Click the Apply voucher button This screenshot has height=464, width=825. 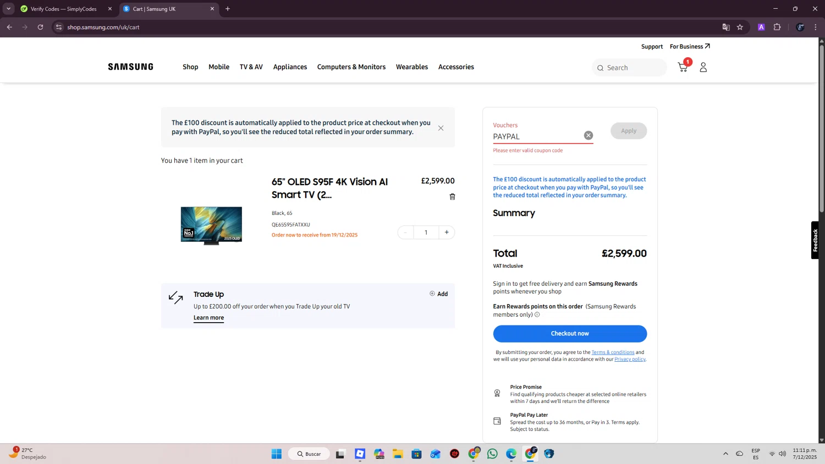point(629,131)
